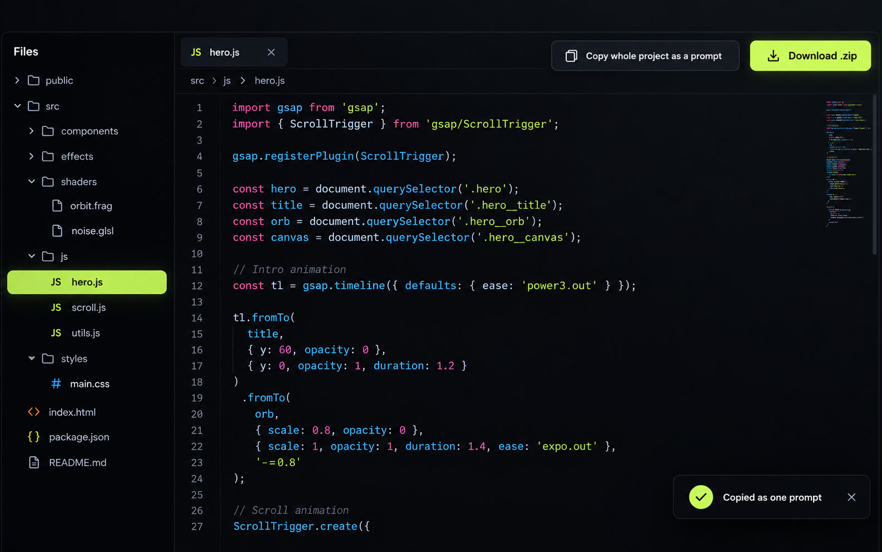The image size is (882, 552).
Task: Collapse the js folder chevron
Action: (32, 256)
